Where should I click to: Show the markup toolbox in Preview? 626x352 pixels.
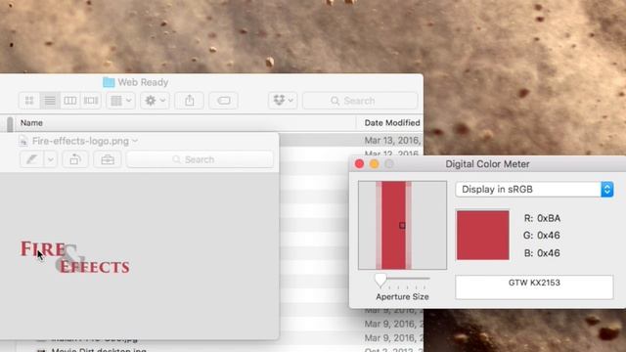pyautogui.click(x=108, y=159)
